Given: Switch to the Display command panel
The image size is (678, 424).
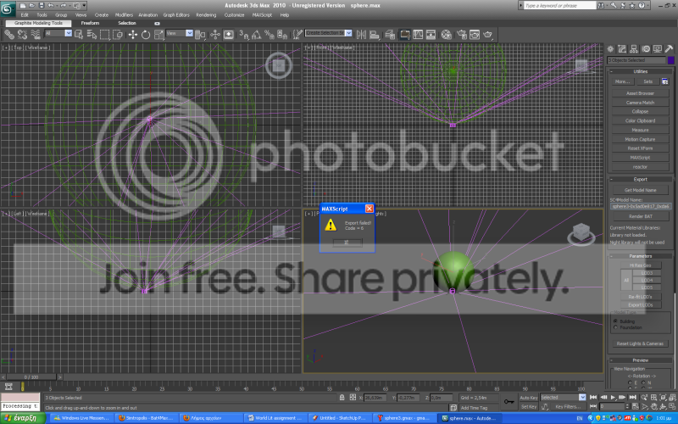Looking at the screenshot, I should click(658, 49).
